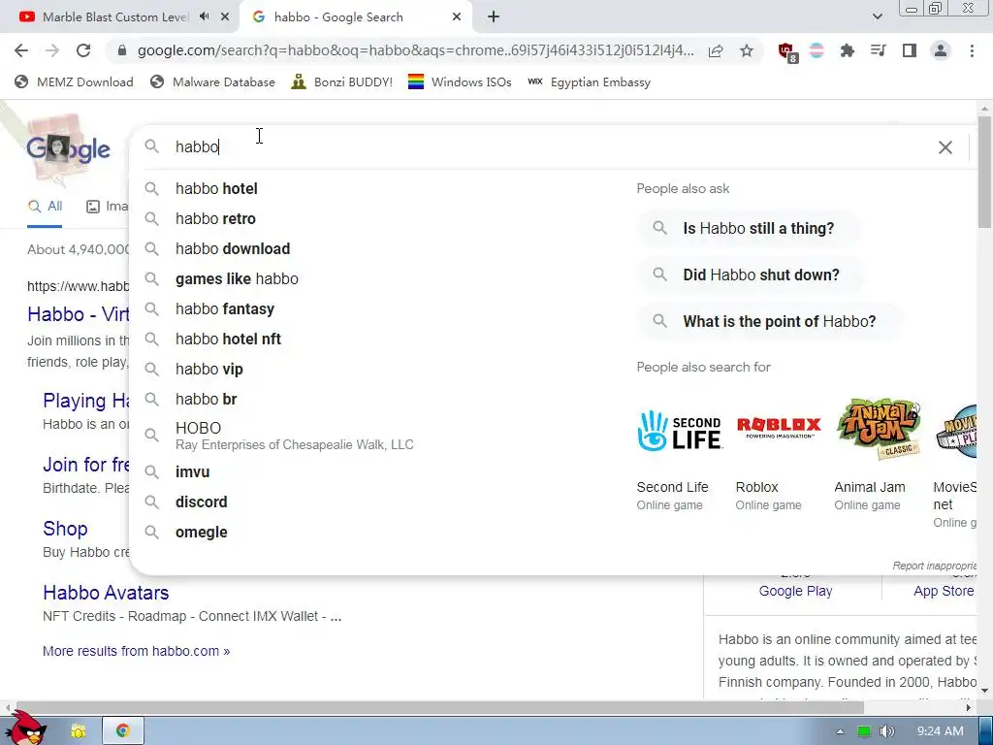This screenshot has height=745, width=993.
Task: Open the taskbar file explorer icon
Action: click(x=78, y=731)
